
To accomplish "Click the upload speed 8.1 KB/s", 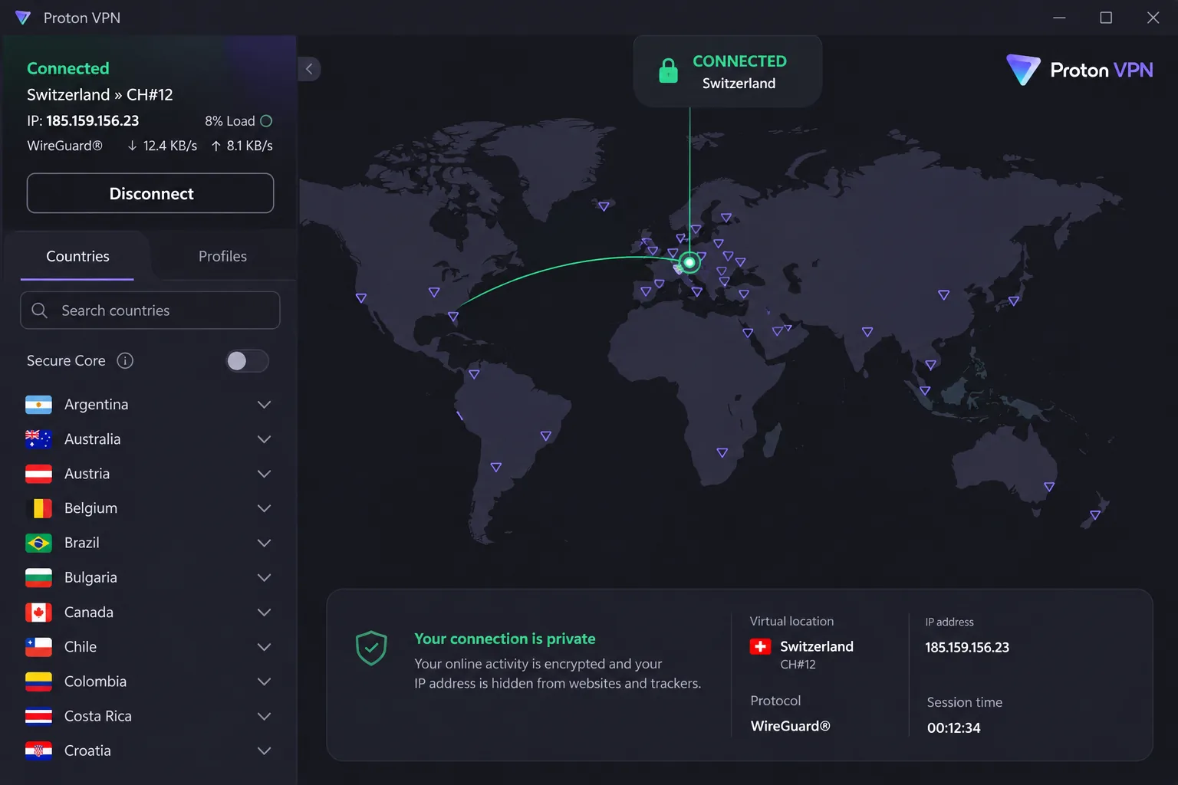I will [242, 146].
